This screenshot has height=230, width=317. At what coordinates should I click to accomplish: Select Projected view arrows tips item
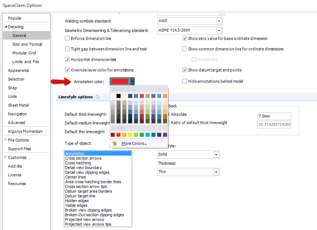pos(88,224)
